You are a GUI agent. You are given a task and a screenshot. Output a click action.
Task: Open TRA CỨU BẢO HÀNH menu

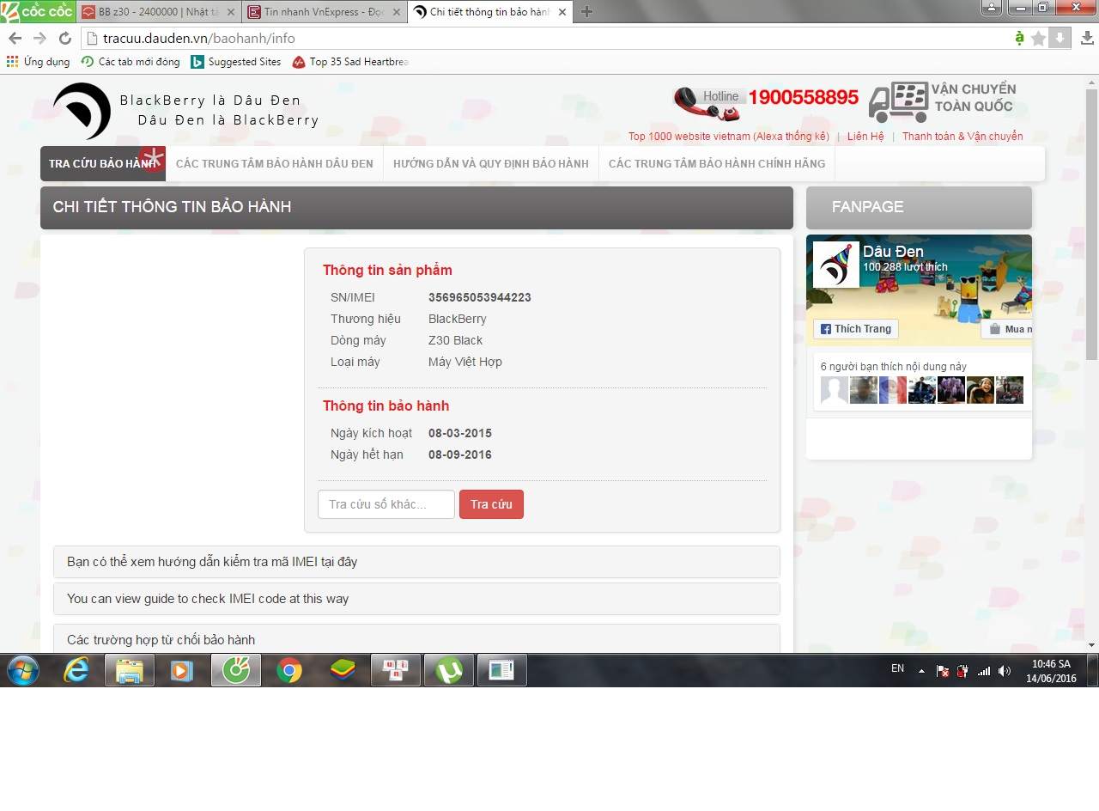(103, 163)
